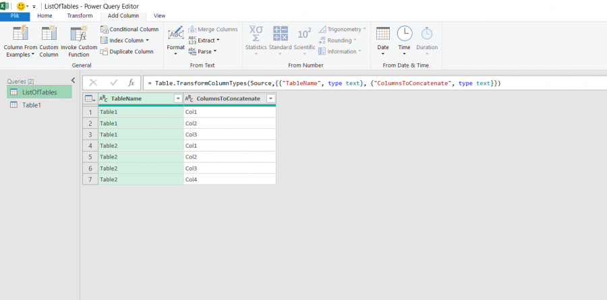The image size is (607, 300).
Task: Cancel formula edit with X icon
Action: pos(93,82)
